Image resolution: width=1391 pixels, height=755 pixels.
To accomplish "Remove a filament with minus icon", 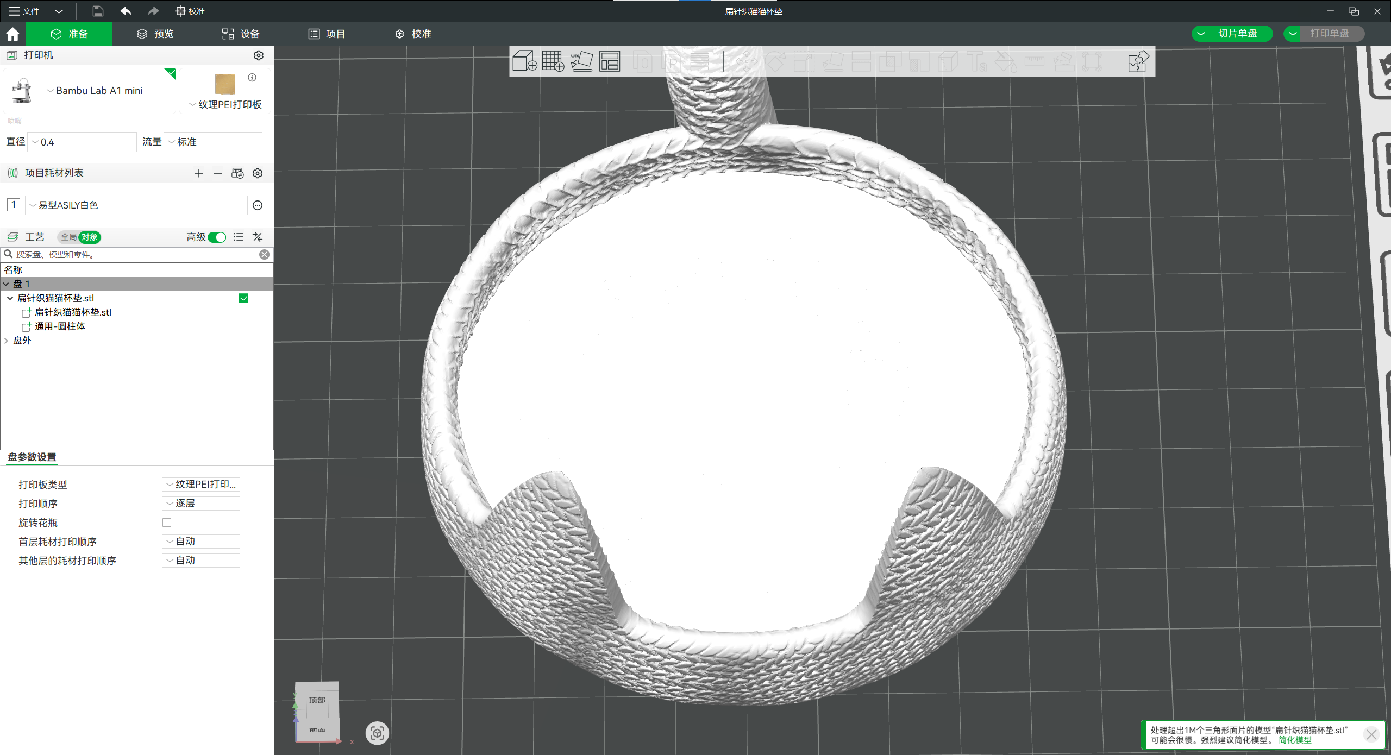I will (x=218, y=173).
